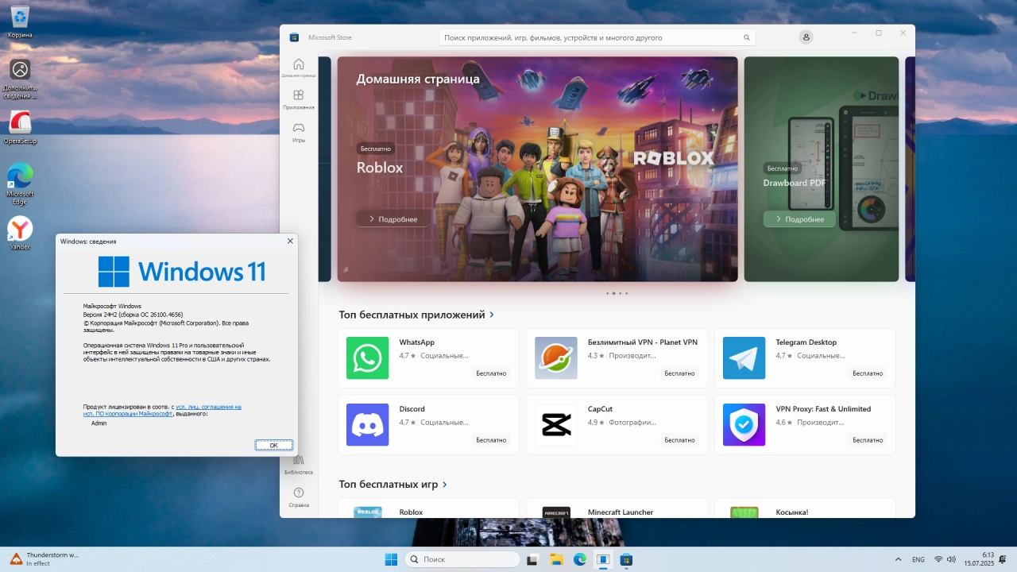Click the Roblox "Подробнее" button

click(x=392, y=218)
